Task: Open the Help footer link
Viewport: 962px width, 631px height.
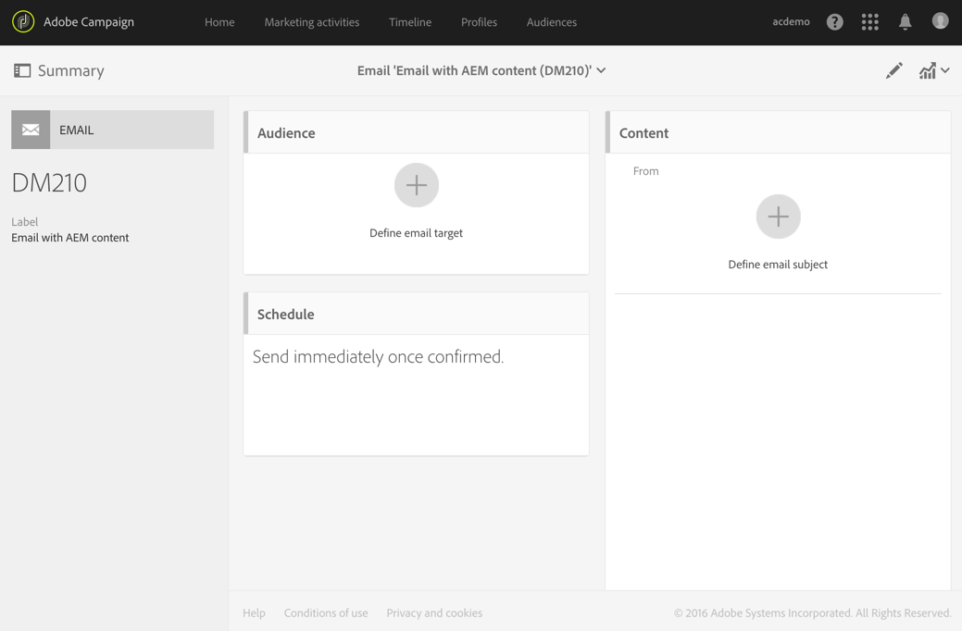Action: [254, 612]
